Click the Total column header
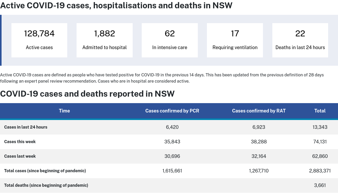 [x=320, y=111]
